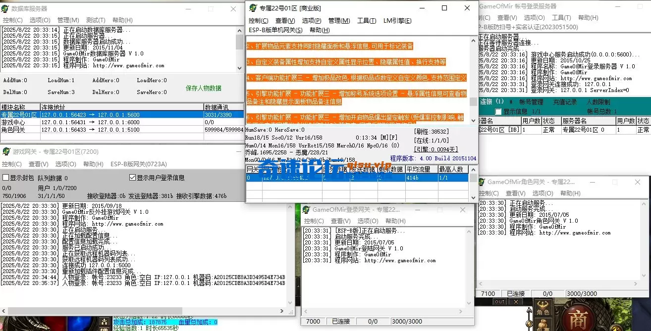Open 查看(V) menu in 专属22号01区 window

285,21
